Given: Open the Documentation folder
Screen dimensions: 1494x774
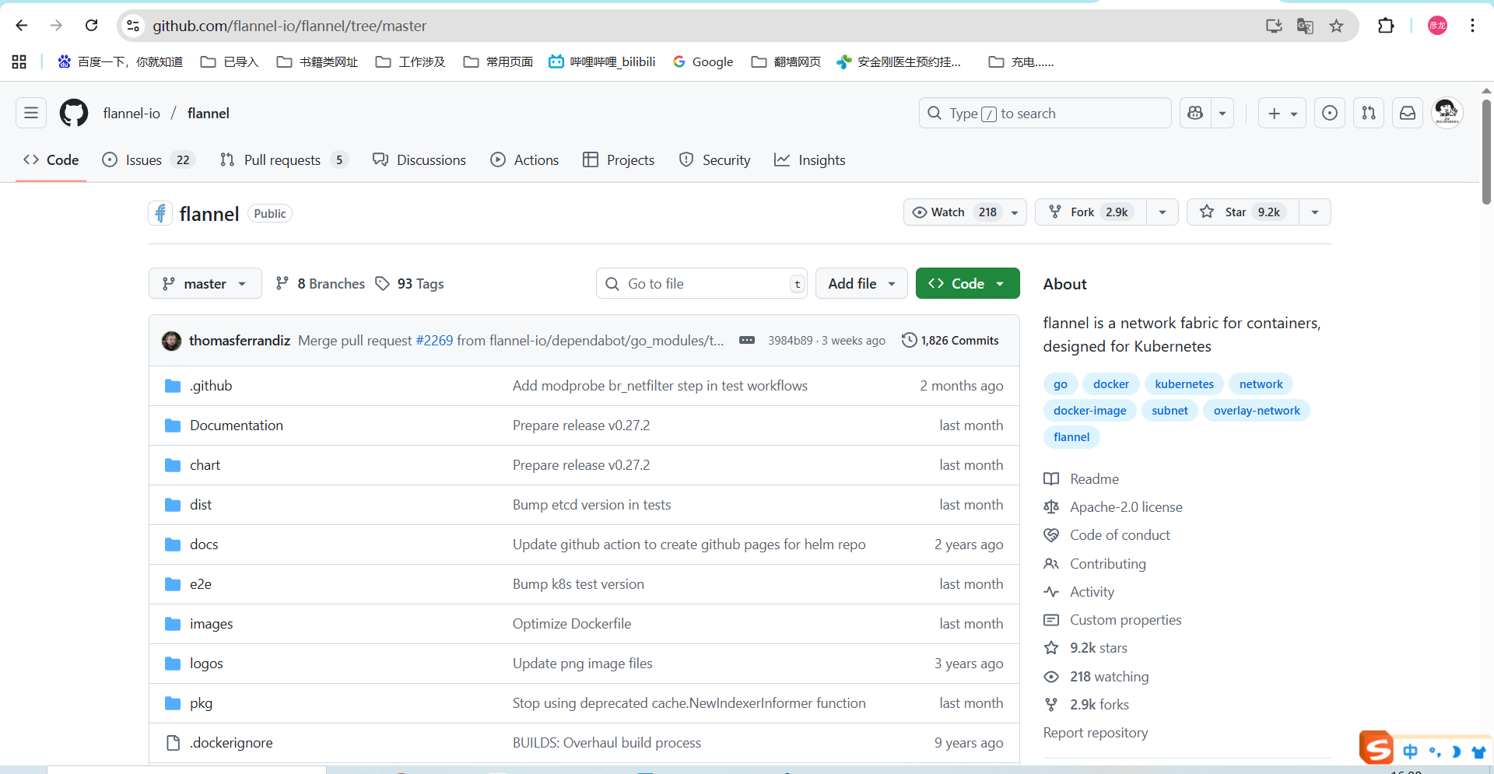Looking at the screenshot, I should pos(237,426).
